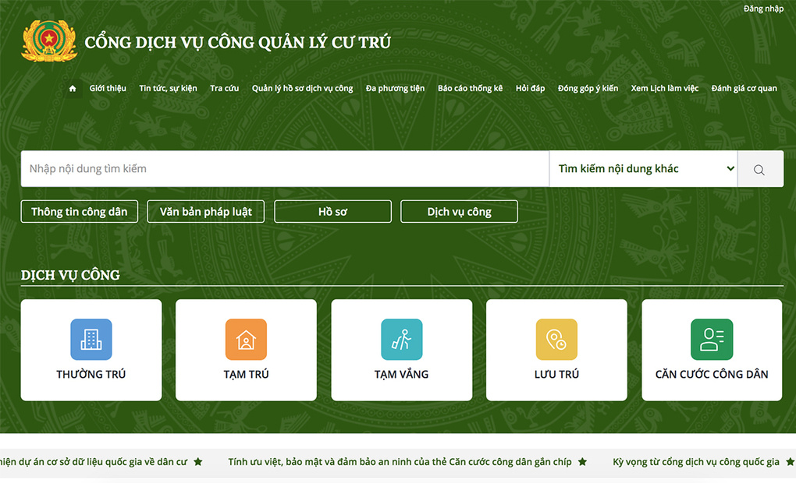Expand 'Tìm kiếm nội dung khác' dropdown
Screen dimensions: 796x483
[644, 169]
